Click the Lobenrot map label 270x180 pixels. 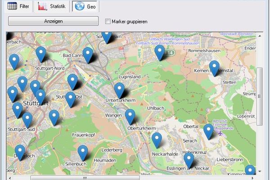click(246, 116)
